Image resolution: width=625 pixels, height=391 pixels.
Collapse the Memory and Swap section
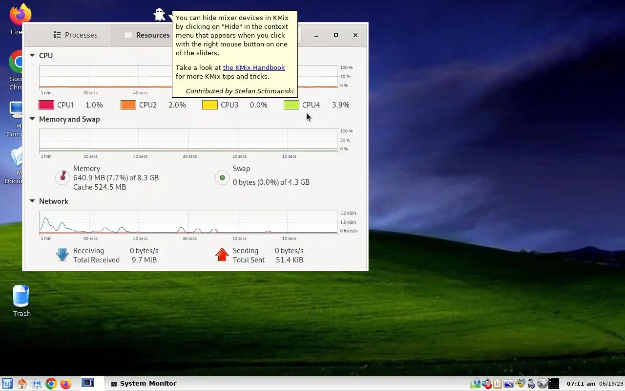[32, 119]
